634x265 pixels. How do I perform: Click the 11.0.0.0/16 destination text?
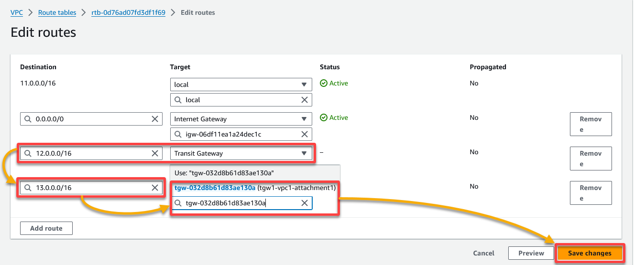(x=37, y=83)
